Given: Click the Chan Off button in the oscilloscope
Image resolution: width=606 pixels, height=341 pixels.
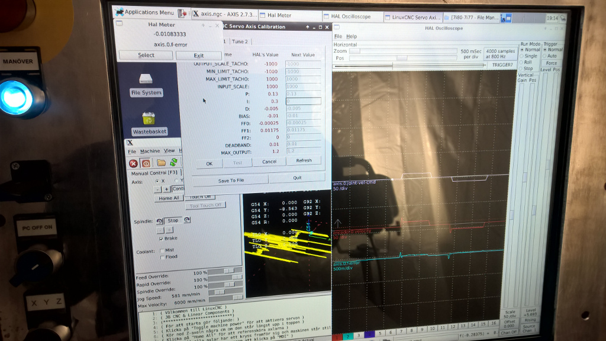Looking at the screenshot, I should pos(508,332).
